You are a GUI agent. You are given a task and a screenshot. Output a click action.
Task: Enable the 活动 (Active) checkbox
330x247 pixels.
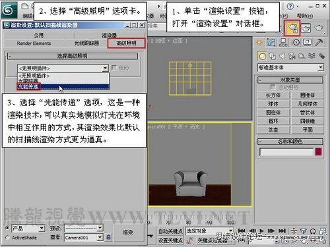[114, 68]
